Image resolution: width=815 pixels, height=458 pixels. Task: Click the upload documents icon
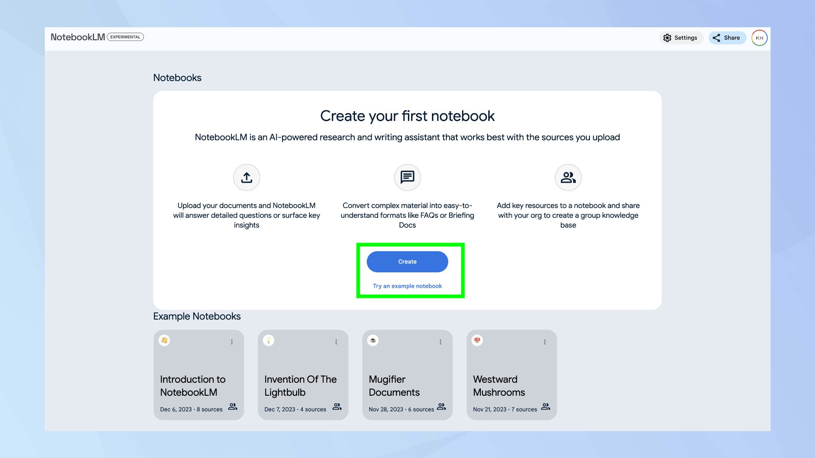tap(247, 178)
